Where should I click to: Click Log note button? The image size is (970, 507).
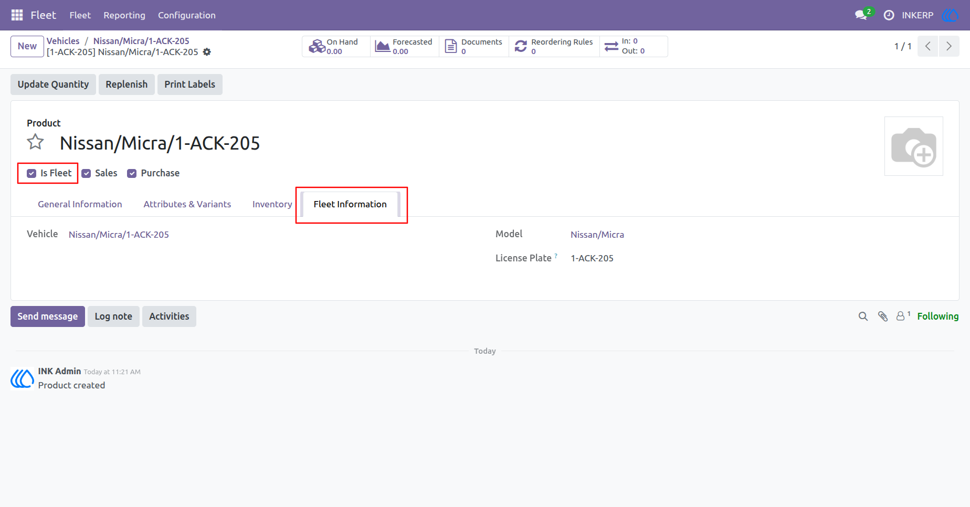113,316
